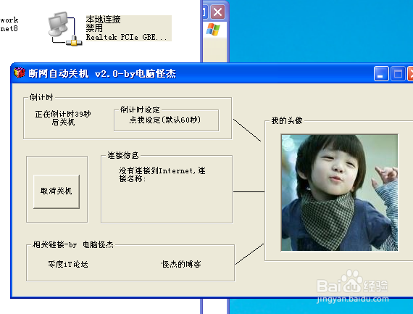Click the 禁用 status text under 本地连接
Viewport: 413px width, 314px height.
94,28
